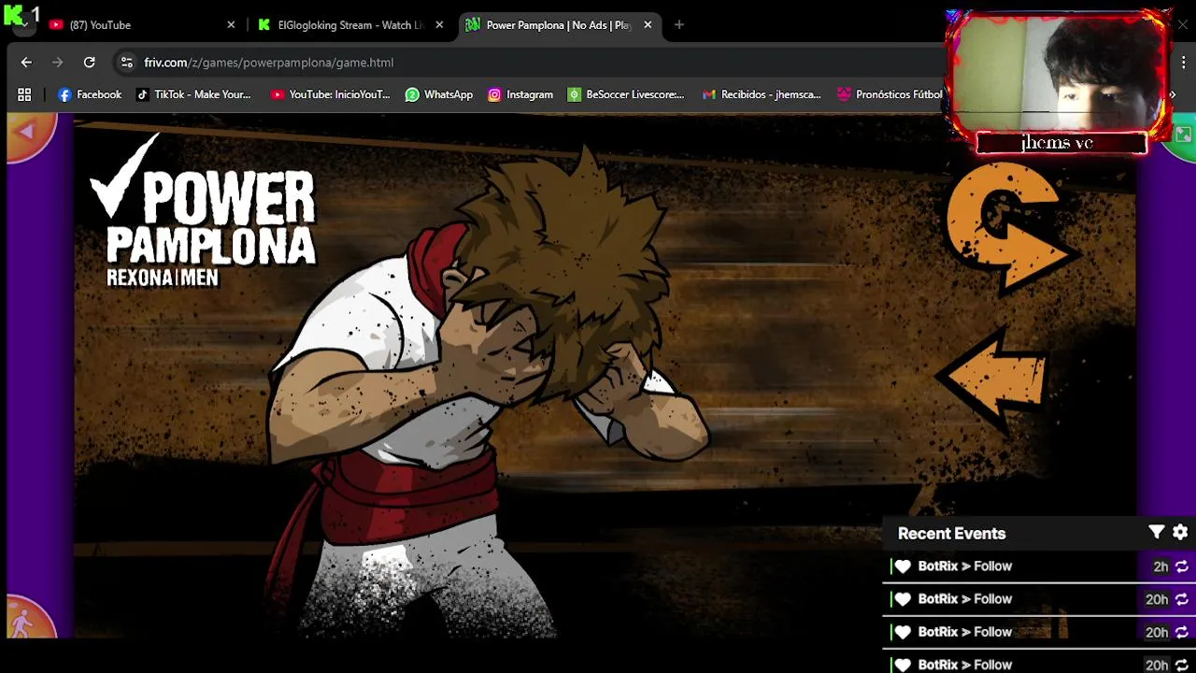
Task: Open the WhatsApp bookmark
Action: click(439, 94)
